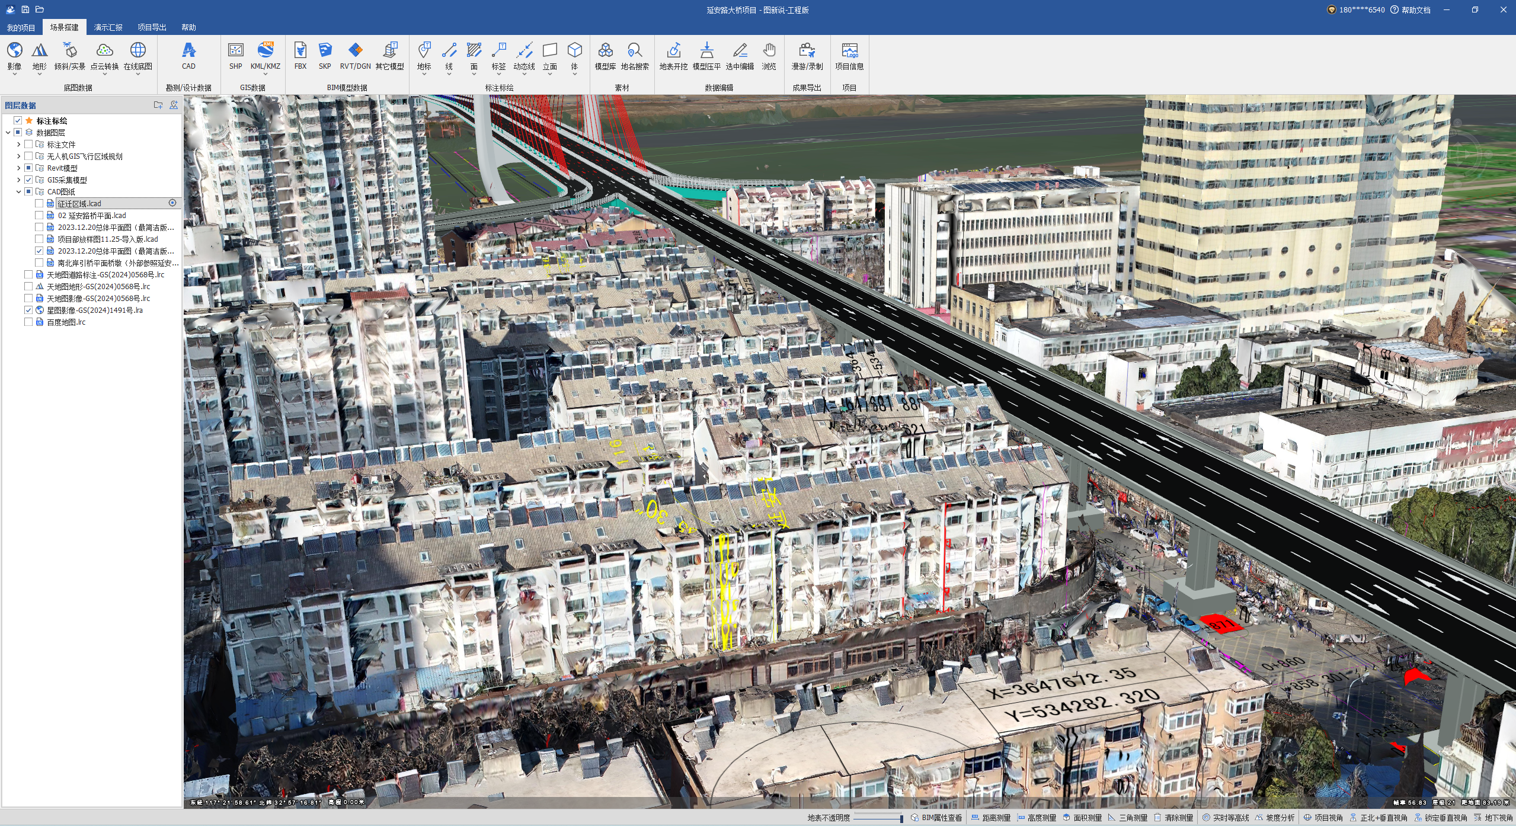Screen dimensions: 1516x826
Task: Open the 项目导出 ribbon tab
Action: click(x=152, y=27)
